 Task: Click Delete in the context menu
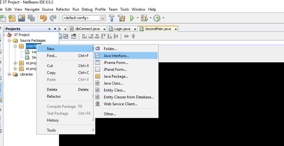pyautogui.click(x=66, y=90)
